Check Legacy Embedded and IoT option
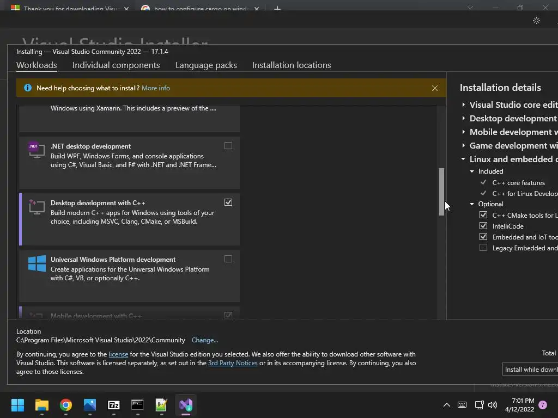 coord(483,248)
